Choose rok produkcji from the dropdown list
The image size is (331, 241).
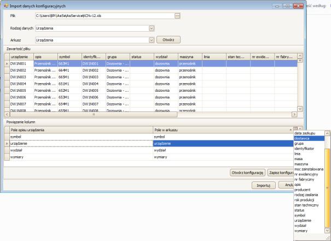pyautogui.click(x=309, y=200)
